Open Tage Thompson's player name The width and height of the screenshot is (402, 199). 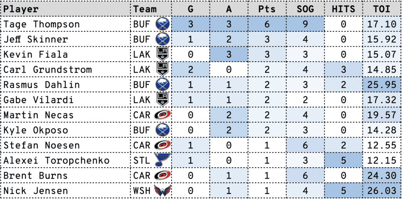pyautogui.click(x=42, y=24)
